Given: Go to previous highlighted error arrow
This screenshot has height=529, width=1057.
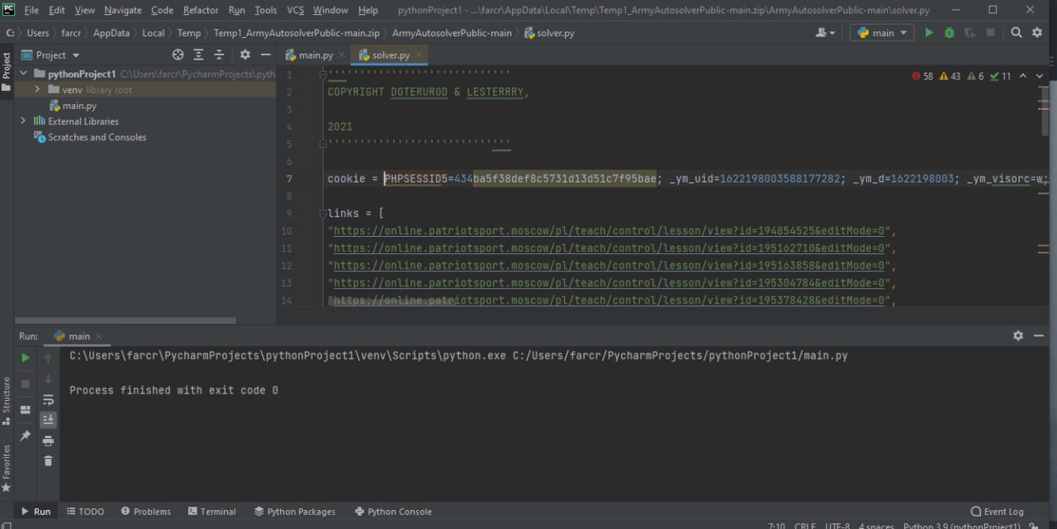Looking at the screenshot, I should tap(1023, 76).
